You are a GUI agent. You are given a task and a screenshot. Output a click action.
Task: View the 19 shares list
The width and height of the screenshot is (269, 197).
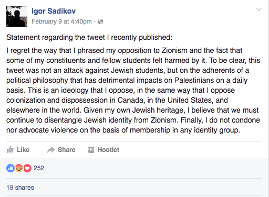pyautogui.click(x=20, y=188)
